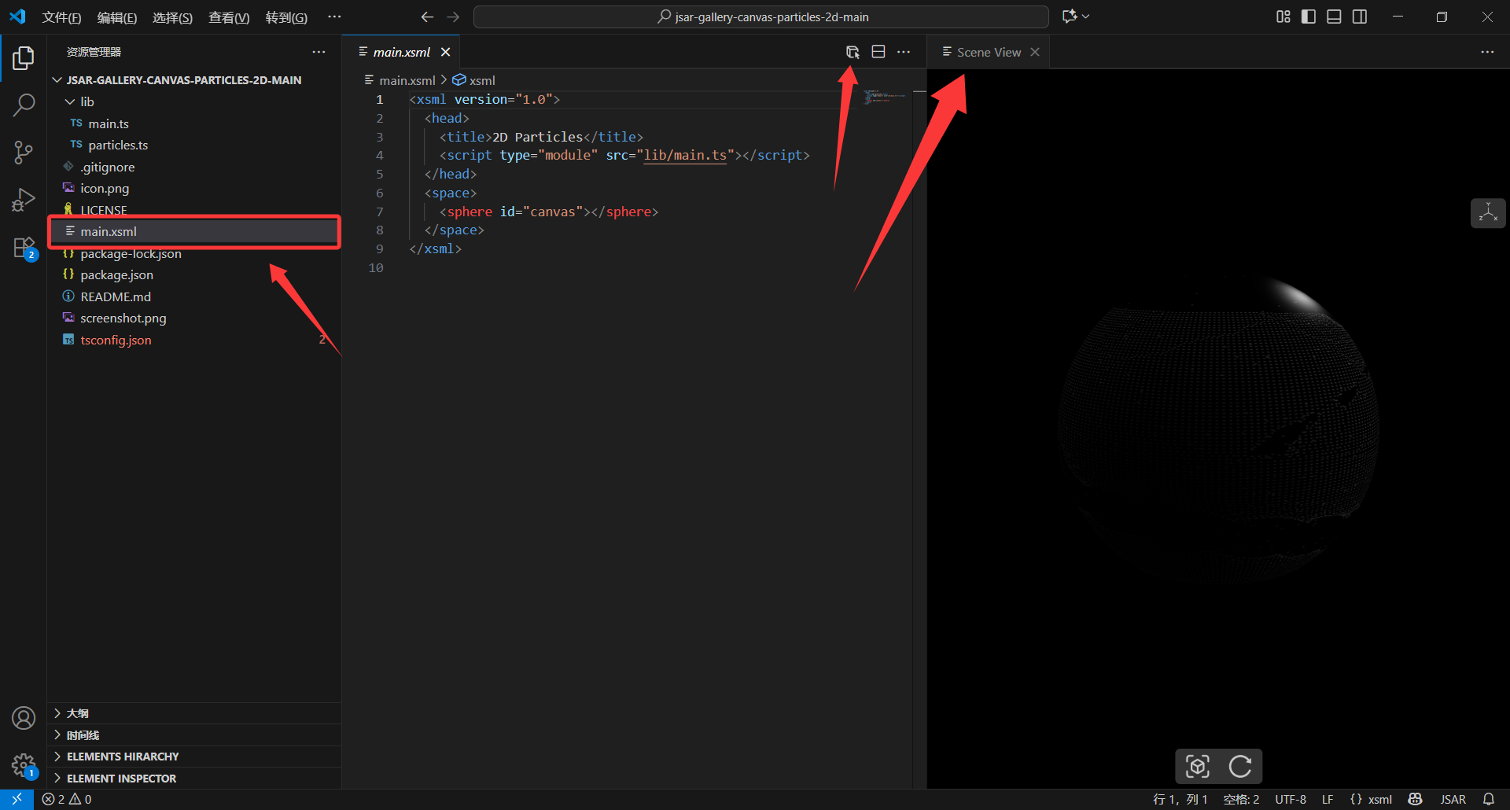
Task: Toggle the bottom panel layout button
Action: click(x=1334, y=17)
